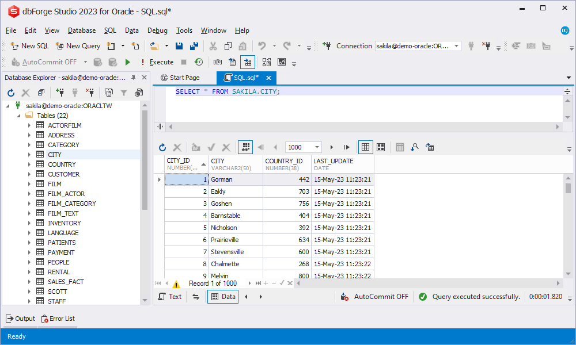
Task: Click the Save All disks icon
Action: (194, 46)
